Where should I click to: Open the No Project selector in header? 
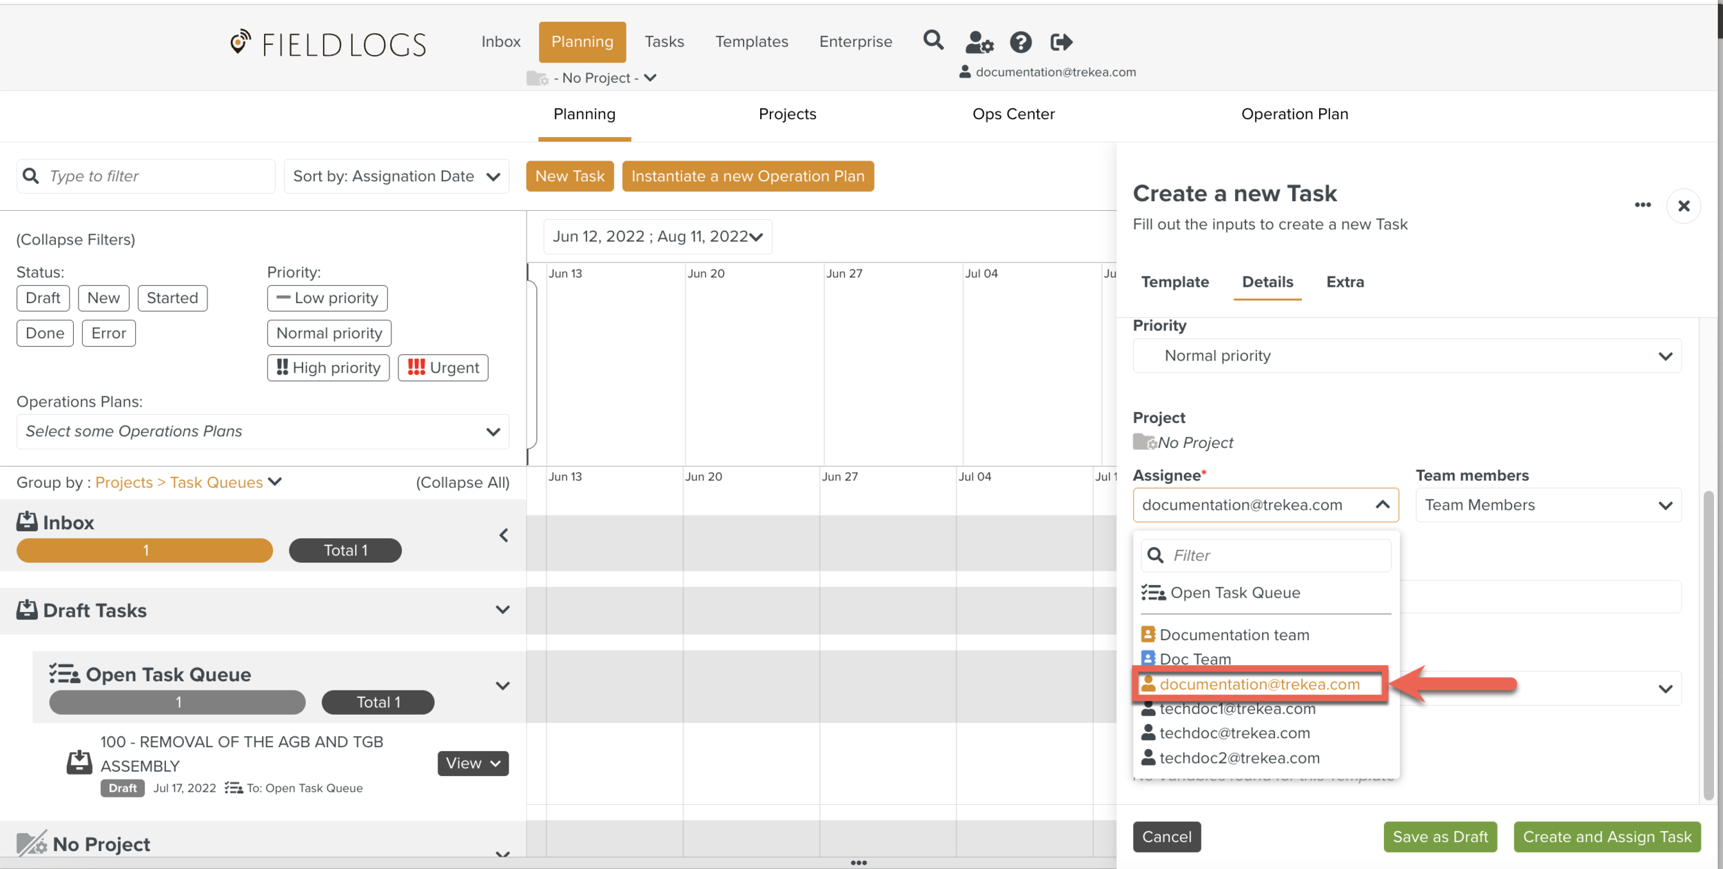(x=604, y=78)
